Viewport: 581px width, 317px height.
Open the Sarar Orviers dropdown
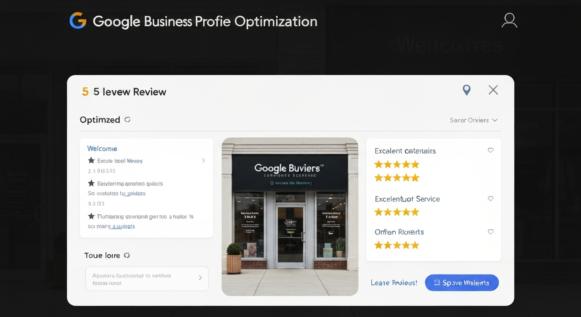coord(474,120)
